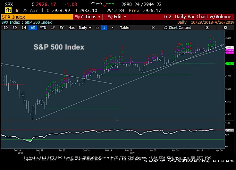Click the low value 2912.84
This screenshot has height=170, width=236.
point(115,11)
